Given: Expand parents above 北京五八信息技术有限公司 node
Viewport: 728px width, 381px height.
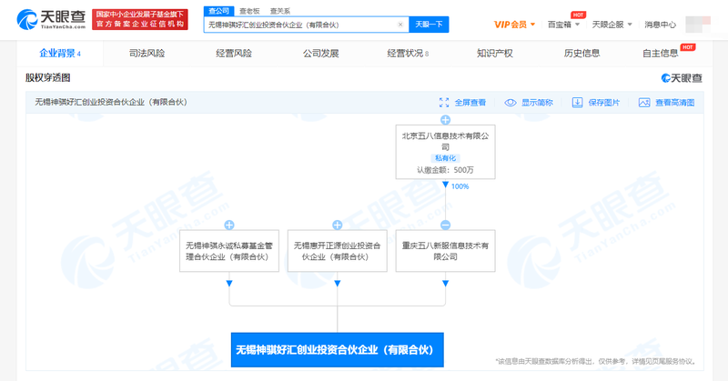Looking at the screenshot, I should pyautogui.click(x=445, y=120).
